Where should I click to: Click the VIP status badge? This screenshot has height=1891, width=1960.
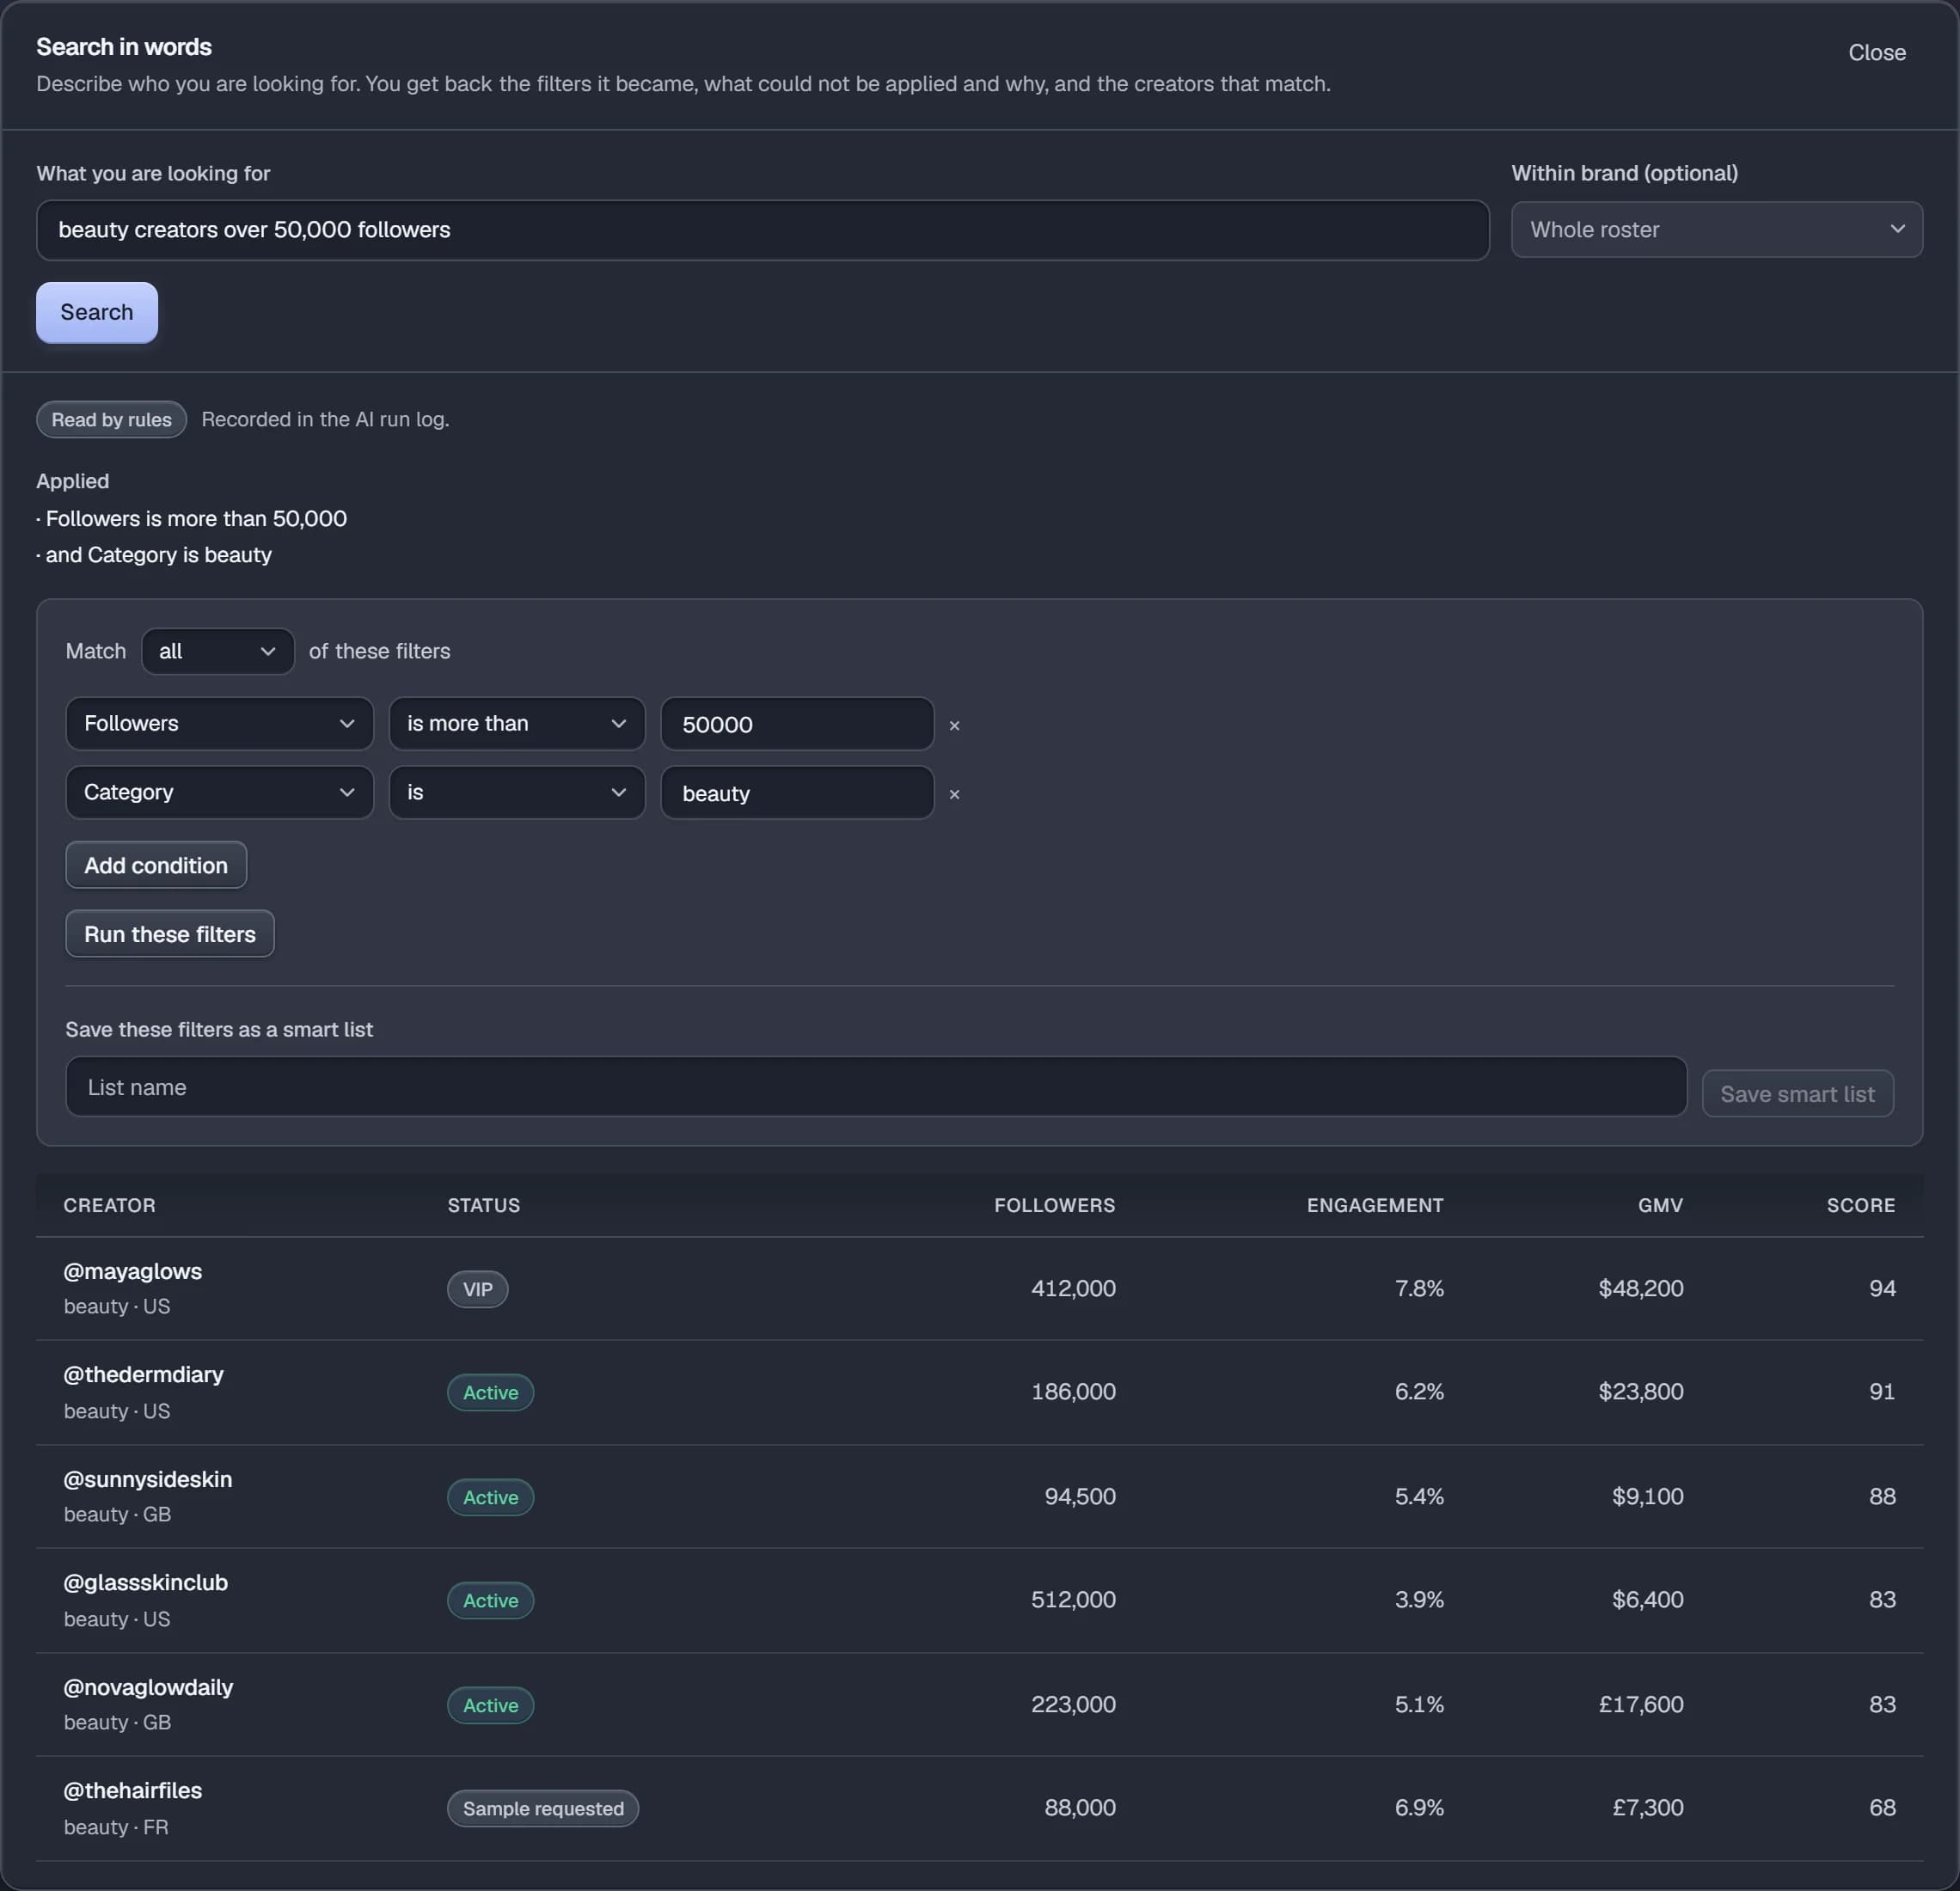(x=478, y=1289)
